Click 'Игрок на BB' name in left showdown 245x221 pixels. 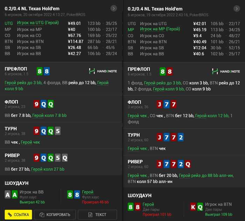pos(31,192)
